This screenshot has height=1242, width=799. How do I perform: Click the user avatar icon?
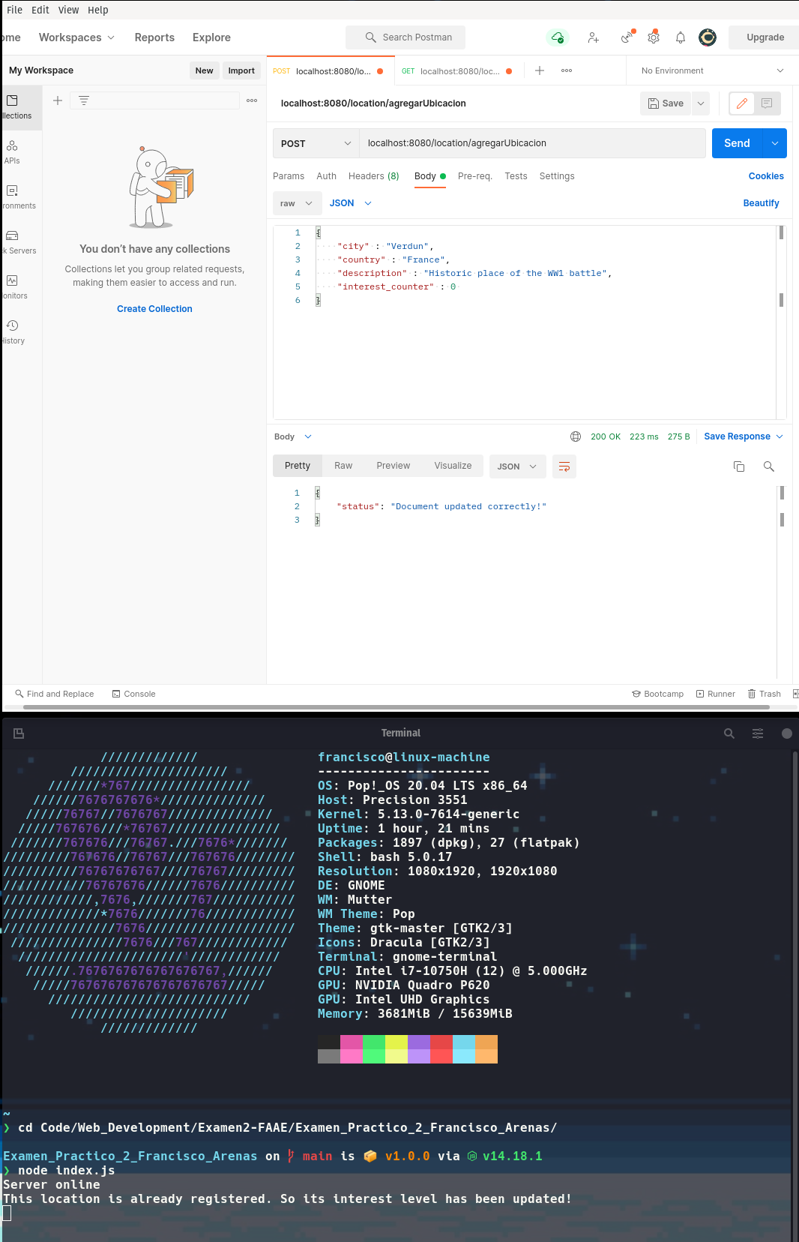(x=708, y=37)
